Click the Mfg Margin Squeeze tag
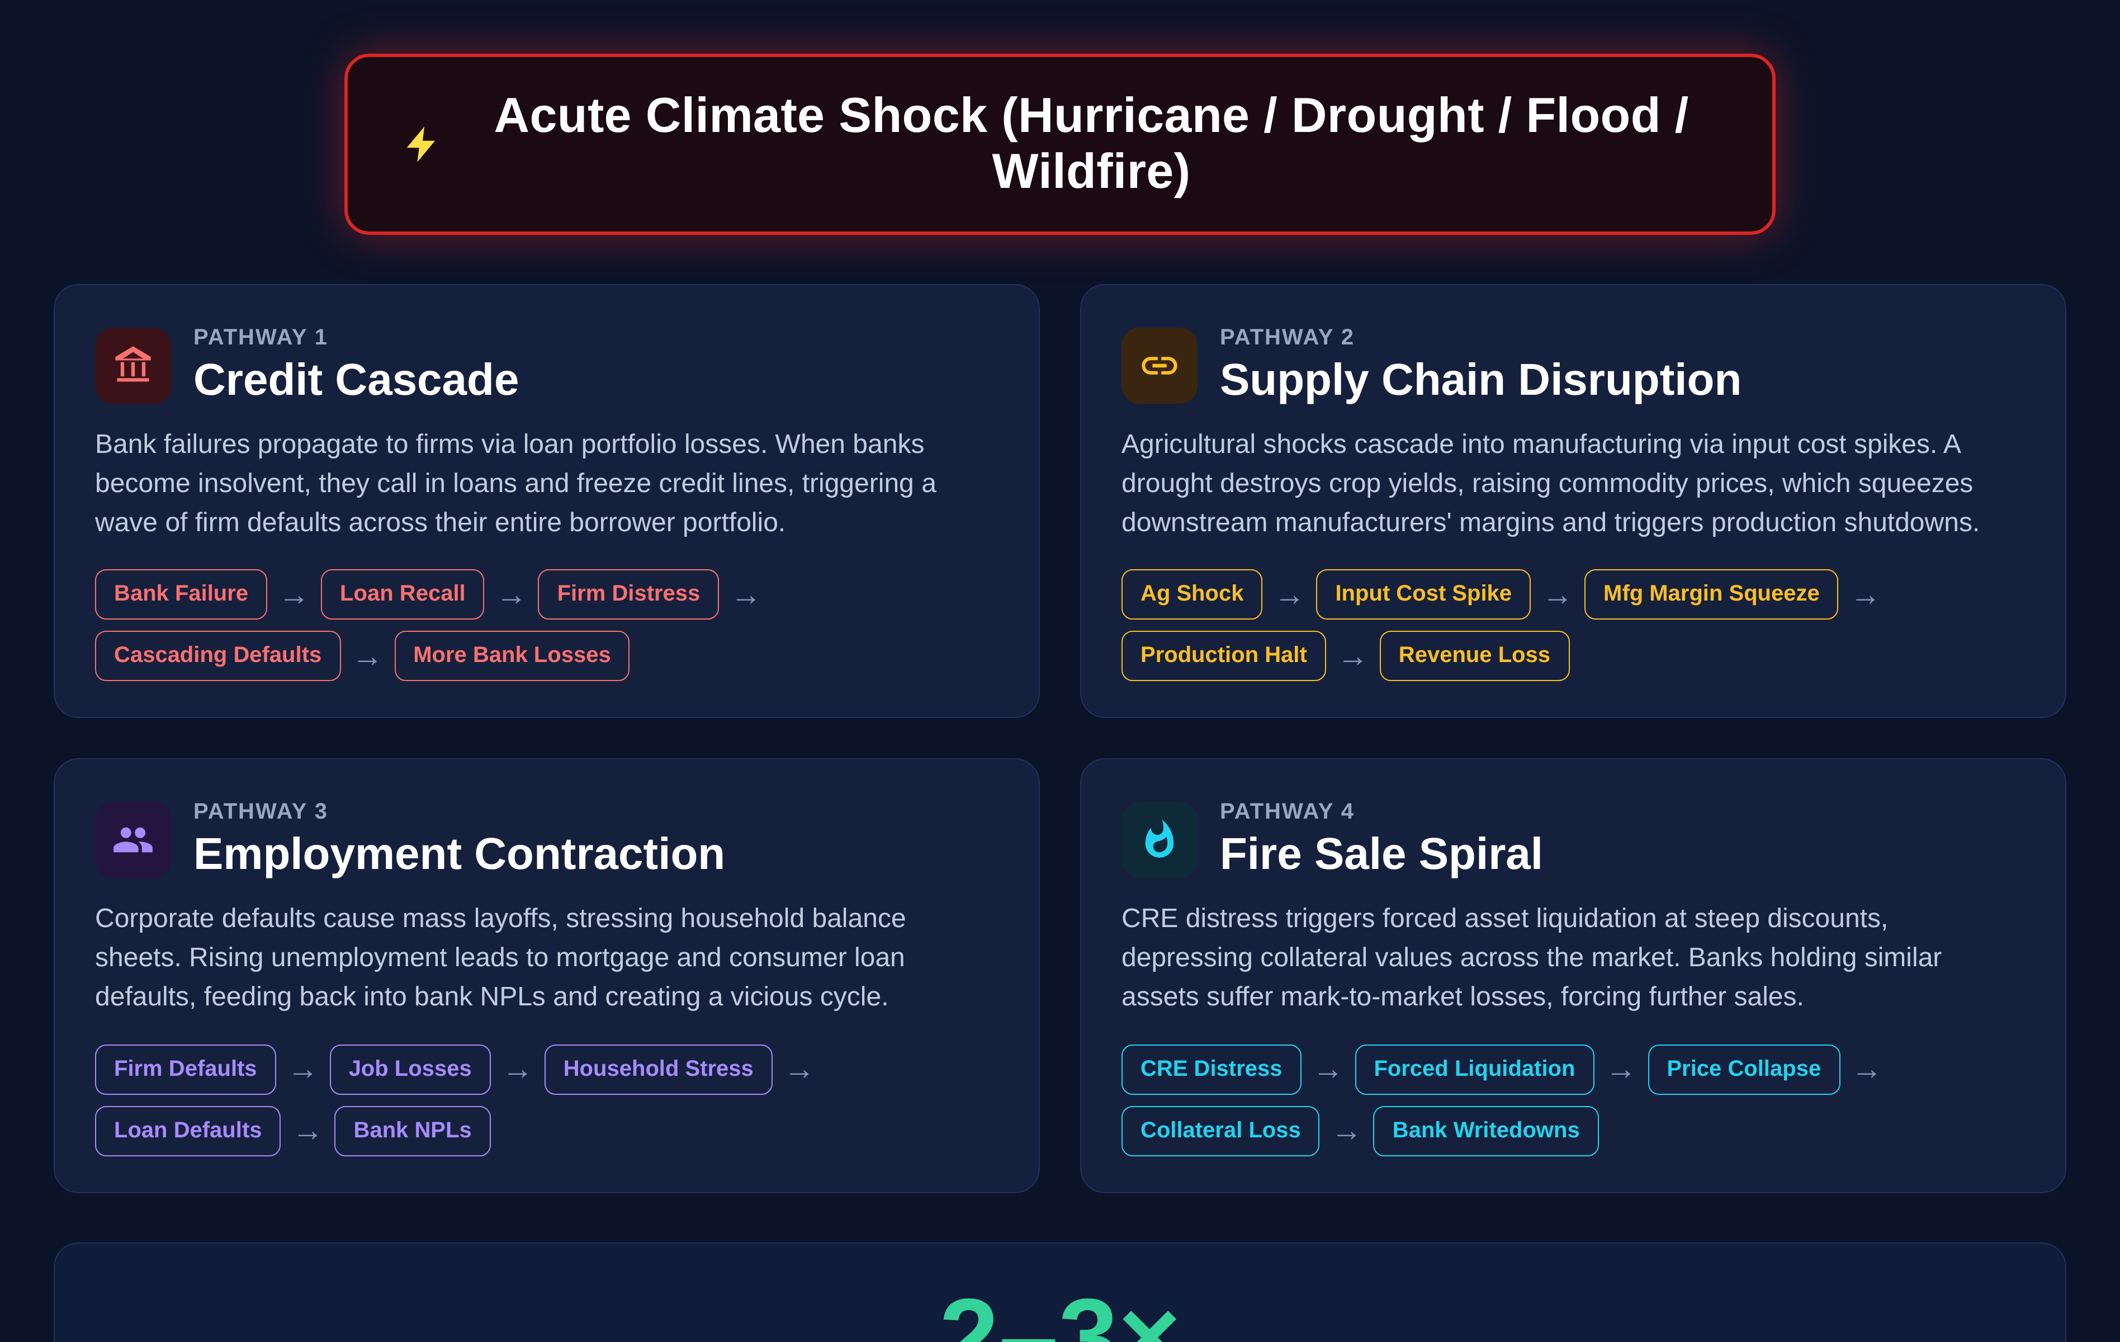The image size is (2120, 1342). 1710,594
